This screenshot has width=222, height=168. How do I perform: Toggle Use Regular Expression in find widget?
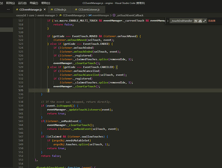(x=205, y=21)
